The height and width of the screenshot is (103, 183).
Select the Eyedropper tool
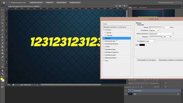pyautogui.click(x=2, y=27)
